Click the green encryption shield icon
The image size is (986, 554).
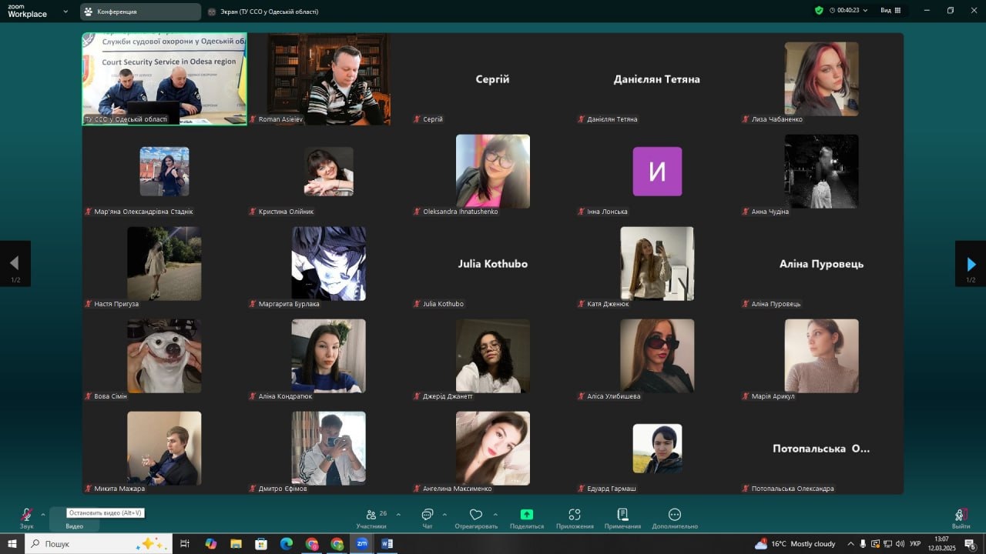[819, 11]
